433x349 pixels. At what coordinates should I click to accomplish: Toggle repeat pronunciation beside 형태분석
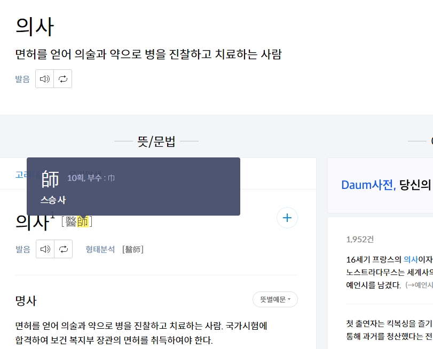(x=63, y=249)
